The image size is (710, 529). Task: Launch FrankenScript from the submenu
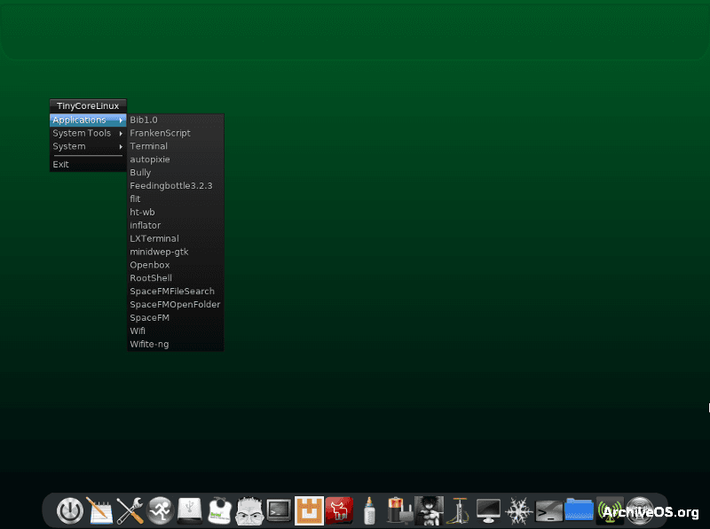pyautogui.click(x=176, y=133)
